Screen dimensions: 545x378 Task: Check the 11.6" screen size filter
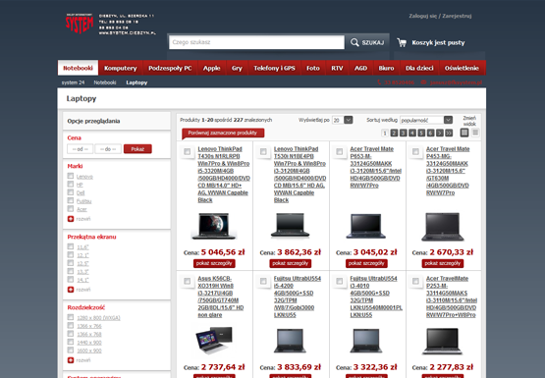click(71, 246)
